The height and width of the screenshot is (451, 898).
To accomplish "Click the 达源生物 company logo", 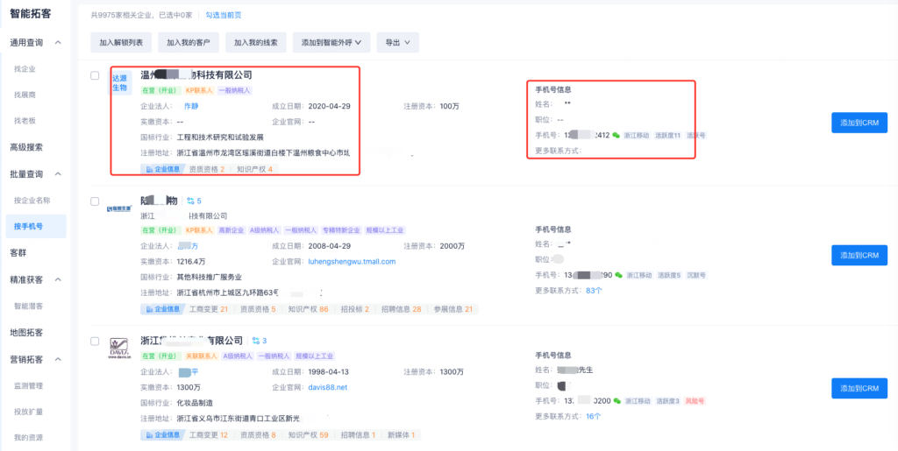I will coord(119,83).
